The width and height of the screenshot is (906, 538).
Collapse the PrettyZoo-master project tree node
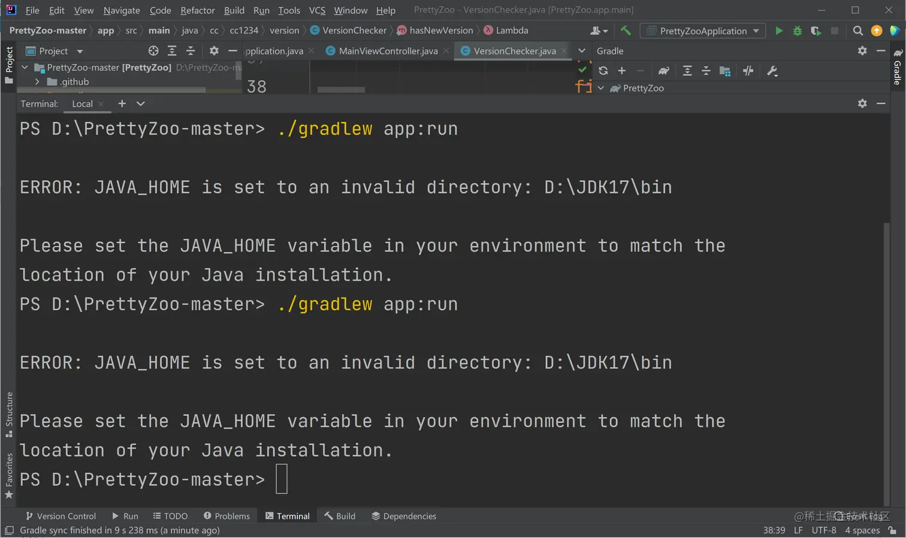click(x=25, y=68)
